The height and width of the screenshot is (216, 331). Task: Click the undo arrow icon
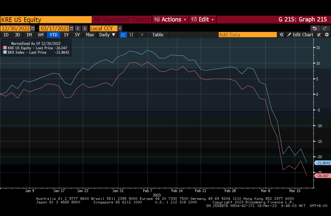pyautogui.click(x=314, y=28)
